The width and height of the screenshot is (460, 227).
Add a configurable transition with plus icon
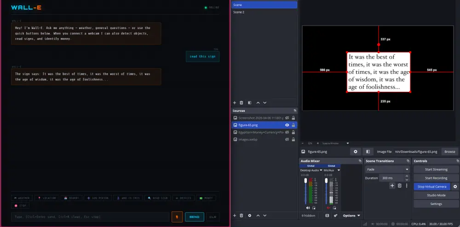392,186
